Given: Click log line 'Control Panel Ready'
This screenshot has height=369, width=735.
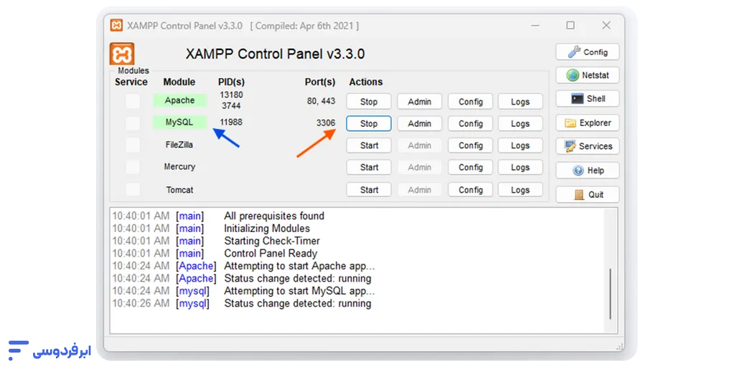Looking at the screenshot, I should pos(271,254).
